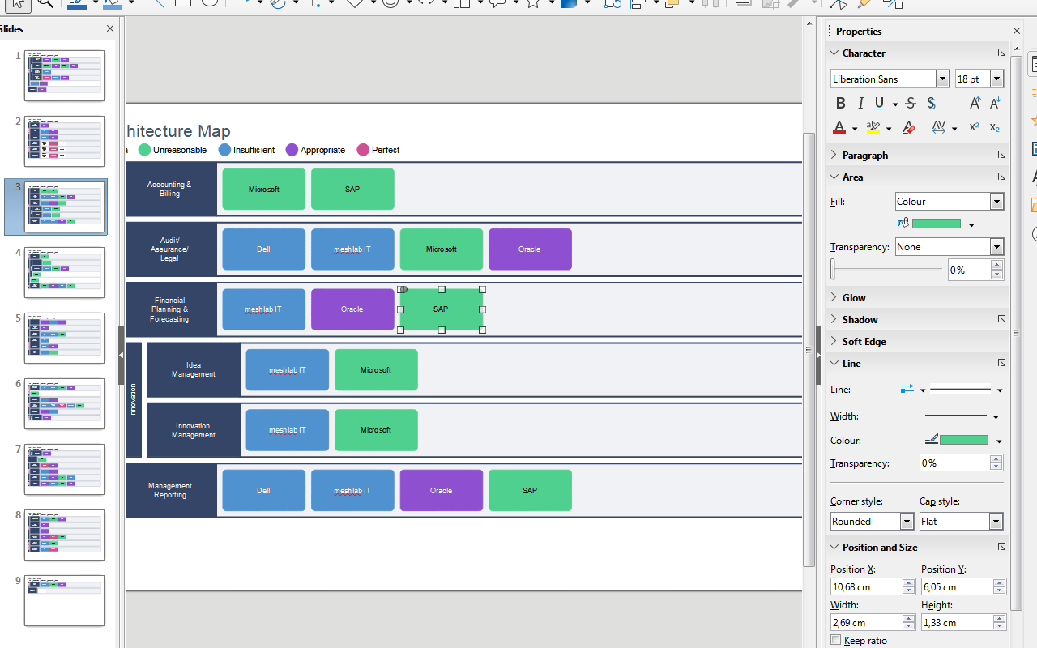Click the arrow style icon in Line

907,390
